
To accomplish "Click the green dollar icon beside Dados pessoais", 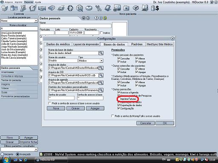I will click(105, 18).
